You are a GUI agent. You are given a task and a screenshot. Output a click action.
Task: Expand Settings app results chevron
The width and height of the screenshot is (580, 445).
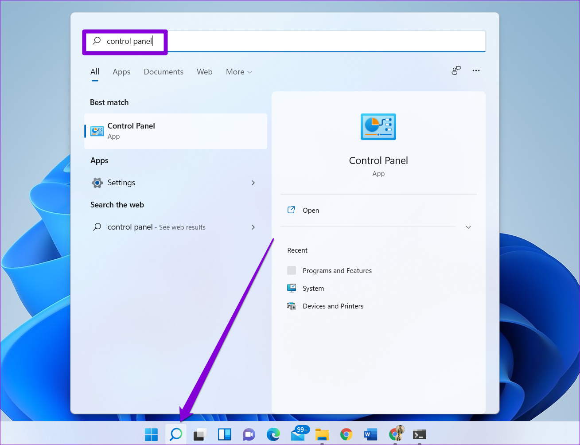coord(253,183)
